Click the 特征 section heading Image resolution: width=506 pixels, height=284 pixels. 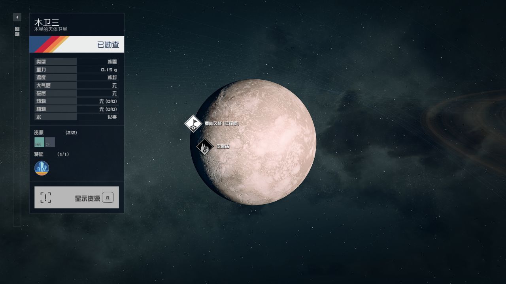click(x=39, y=154)
